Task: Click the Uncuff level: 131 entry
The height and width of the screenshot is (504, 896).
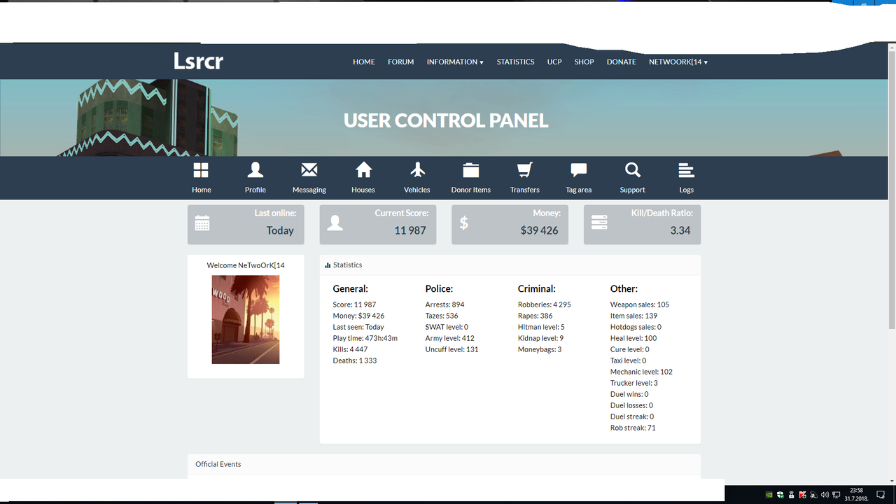Action: [x=452, y=349]
